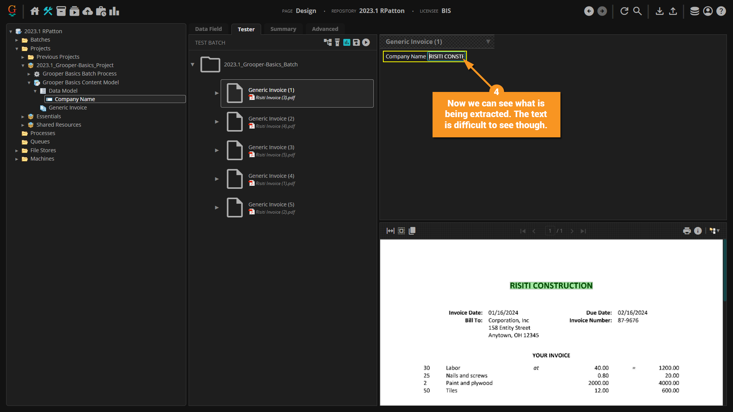Click the play button in Test Batch toolbar
Viewport: 733px width, 412px height.
point(366,42)
